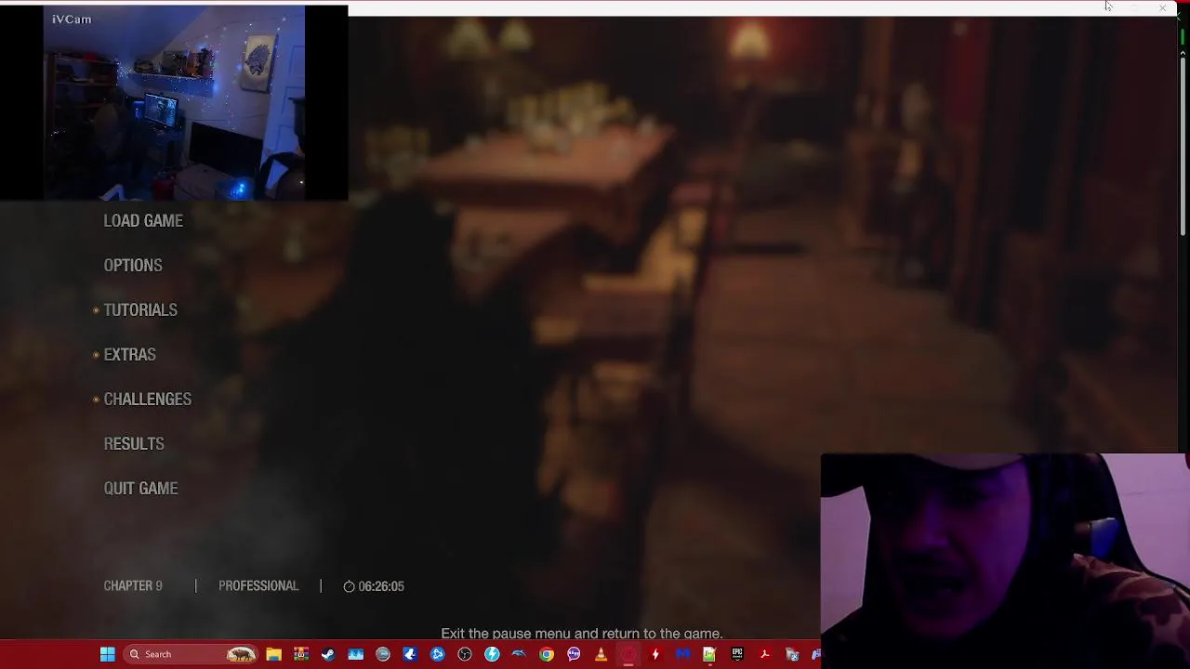
Task: Open the blue lightning bolt taskbar app
Action: tap(492, 654)
